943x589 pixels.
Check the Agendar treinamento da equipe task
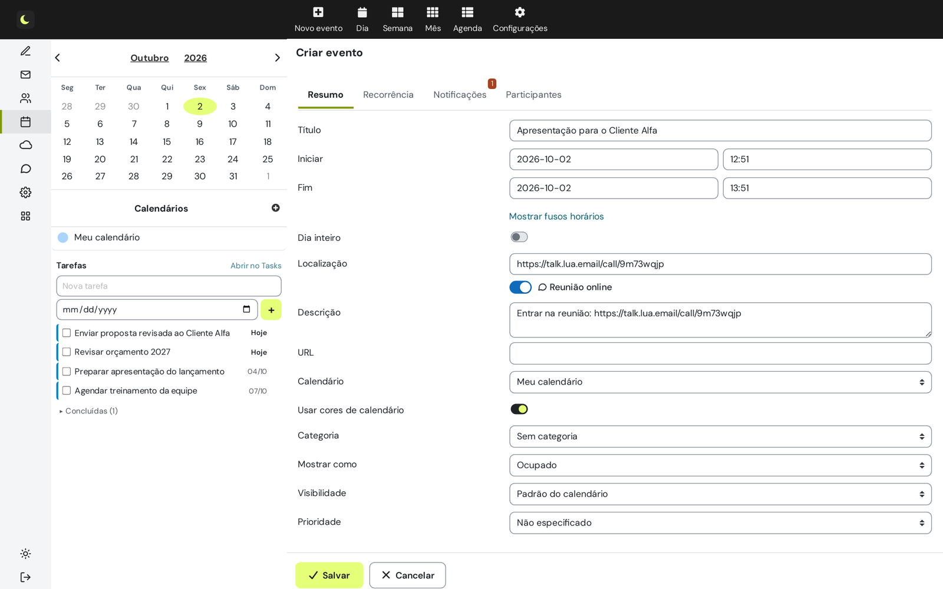67,391
